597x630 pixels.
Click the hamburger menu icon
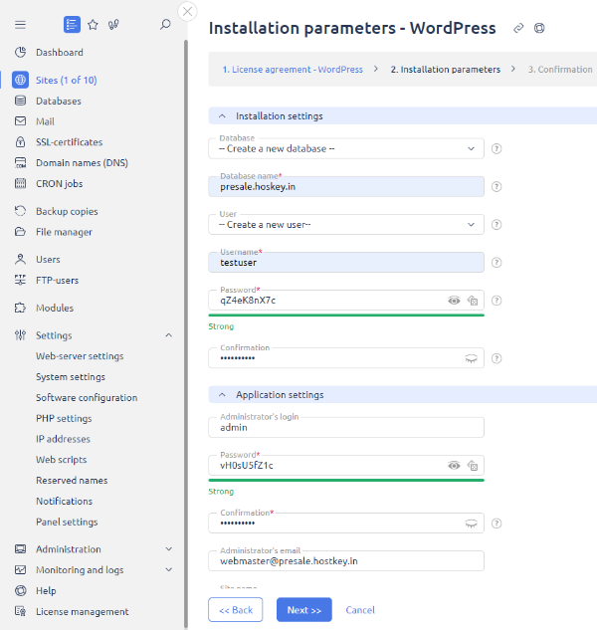(x=20, y=24)
